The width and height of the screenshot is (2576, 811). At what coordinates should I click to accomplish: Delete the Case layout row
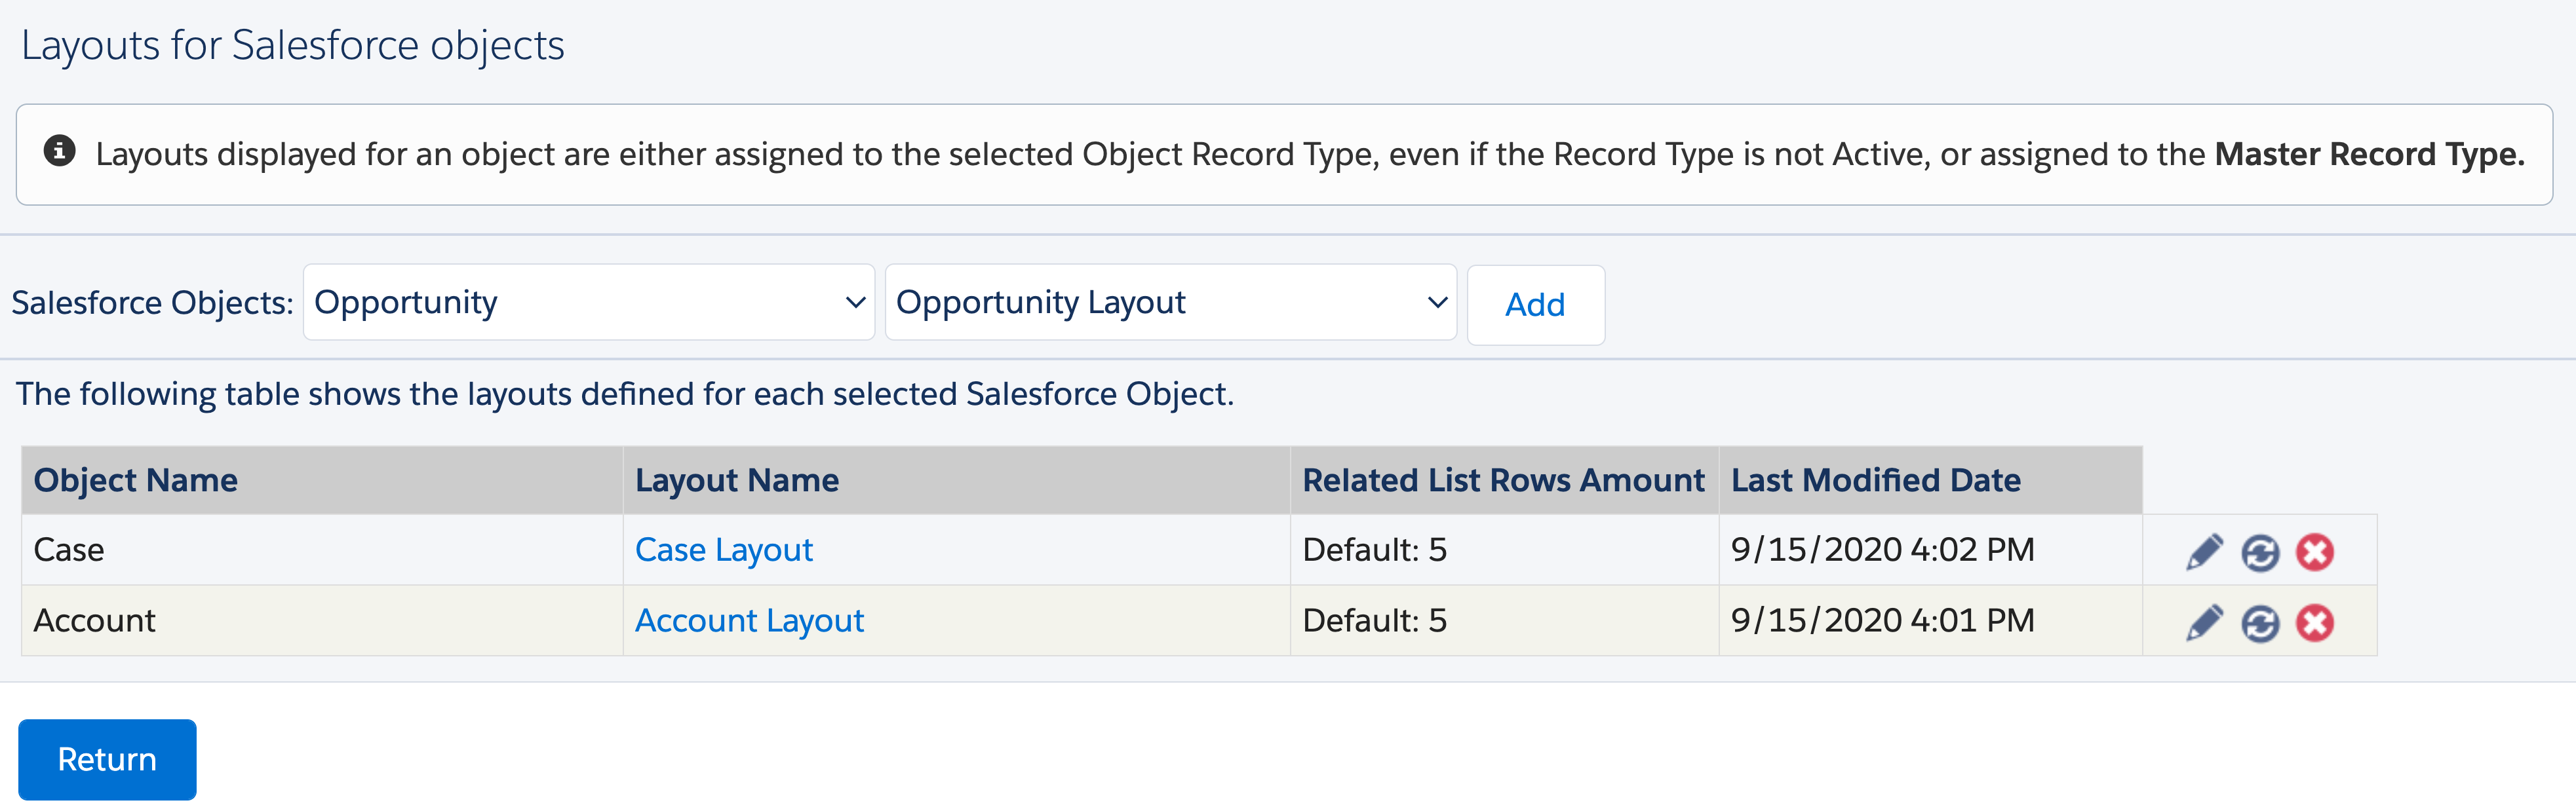(2314, 552)
